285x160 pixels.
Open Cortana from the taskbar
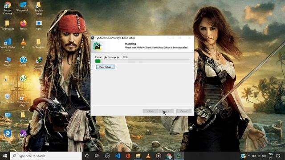tap(87, 156)
